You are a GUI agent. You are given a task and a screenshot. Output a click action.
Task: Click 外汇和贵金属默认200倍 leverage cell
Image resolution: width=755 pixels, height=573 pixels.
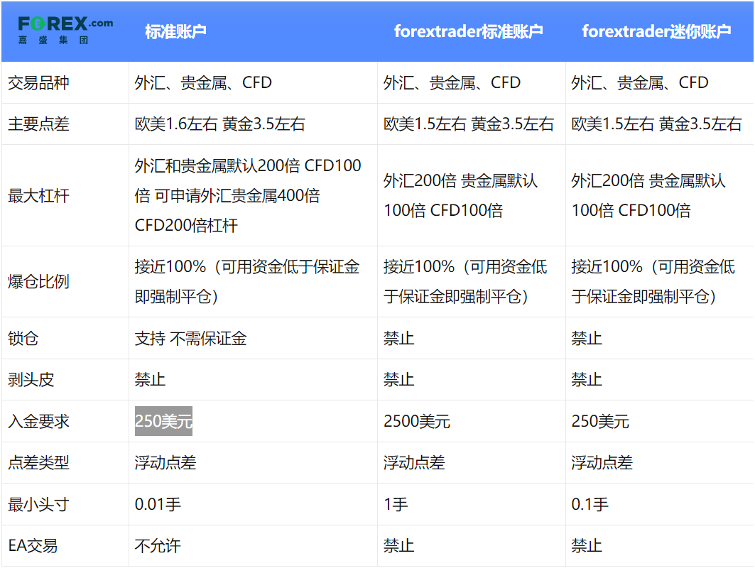tap(248, 195)
